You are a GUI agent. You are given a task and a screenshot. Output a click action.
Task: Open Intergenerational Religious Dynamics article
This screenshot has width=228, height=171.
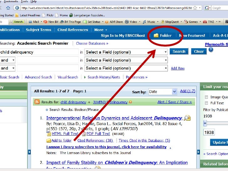coord(114,118)
